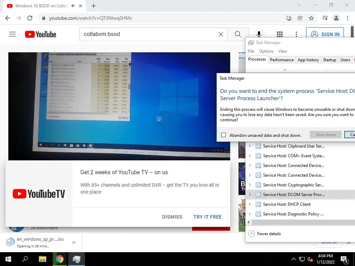Go to YouTube home via logo
The image size is (355, 266).
(x=41, y=34)
